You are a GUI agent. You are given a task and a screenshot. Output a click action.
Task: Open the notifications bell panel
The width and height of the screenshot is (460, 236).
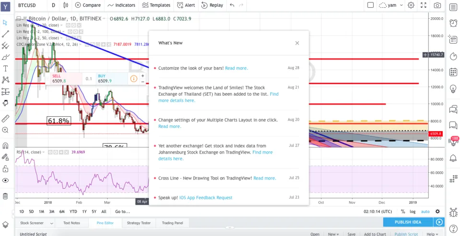pos(453,158)
